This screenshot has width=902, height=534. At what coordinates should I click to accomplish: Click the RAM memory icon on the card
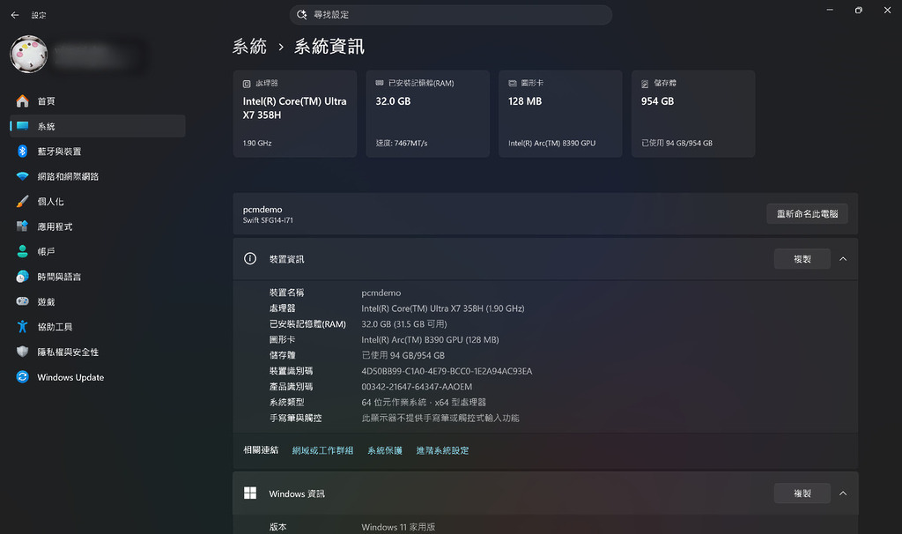(380, 83)
